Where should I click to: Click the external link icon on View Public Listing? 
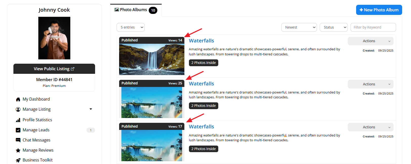[x=73, y=69]
